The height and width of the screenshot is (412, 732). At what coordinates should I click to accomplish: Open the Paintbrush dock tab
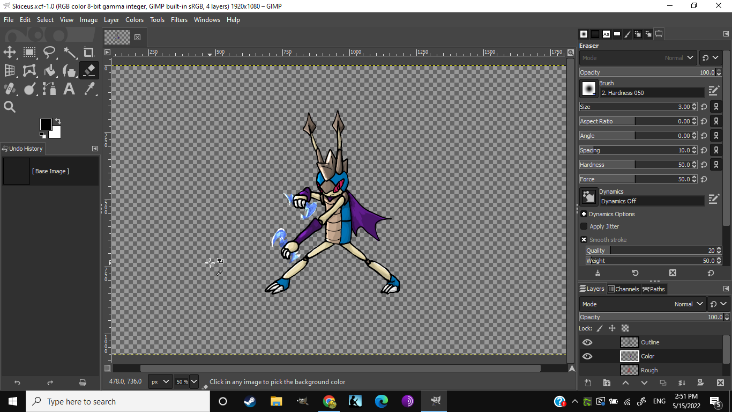628,34
